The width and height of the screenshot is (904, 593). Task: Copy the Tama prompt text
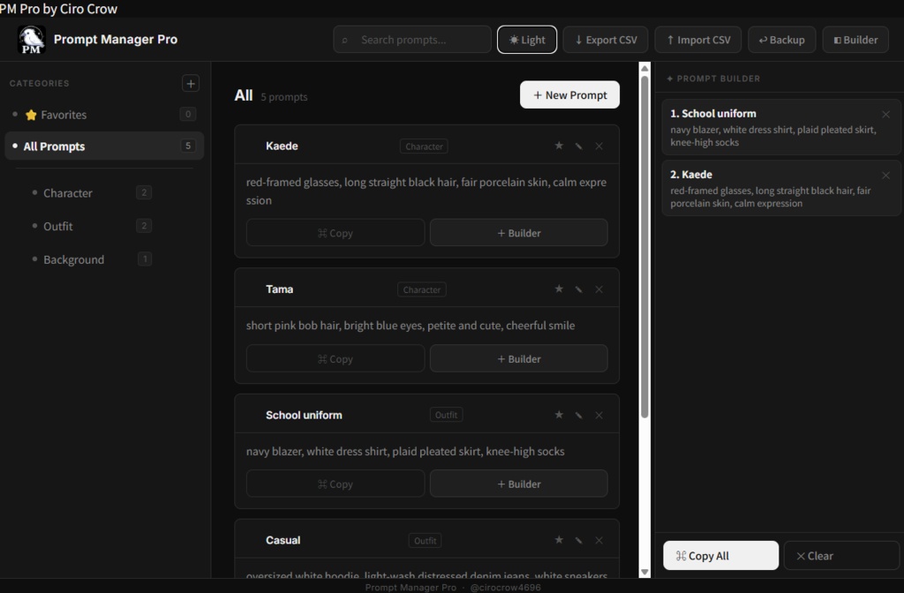[335, 358]
